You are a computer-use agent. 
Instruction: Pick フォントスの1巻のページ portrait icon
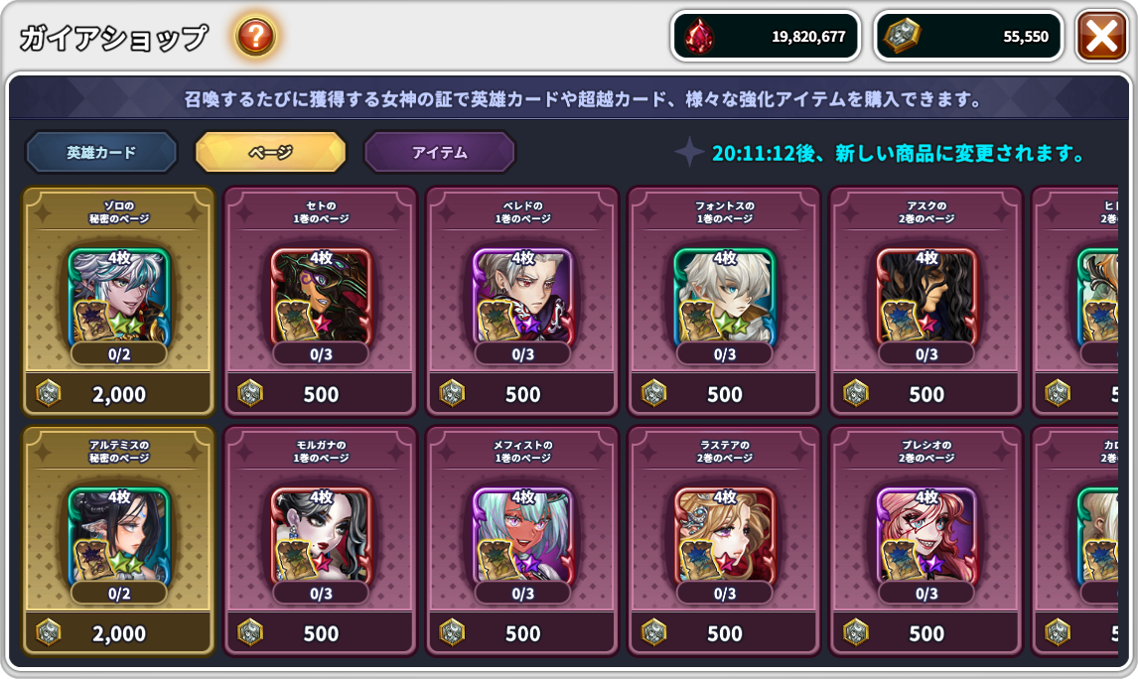click(x=724, y=297)
